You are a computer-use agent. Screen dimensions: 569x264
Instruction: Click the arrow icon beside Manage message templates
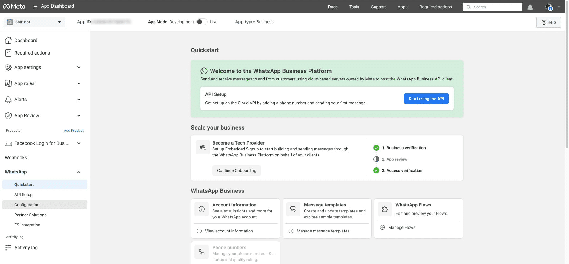coord(291,231)
